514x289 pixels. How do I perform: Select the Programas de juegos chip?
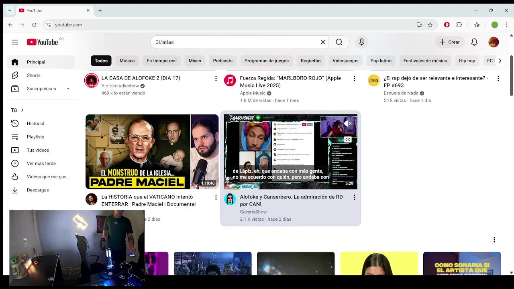(x=267, y=61)
